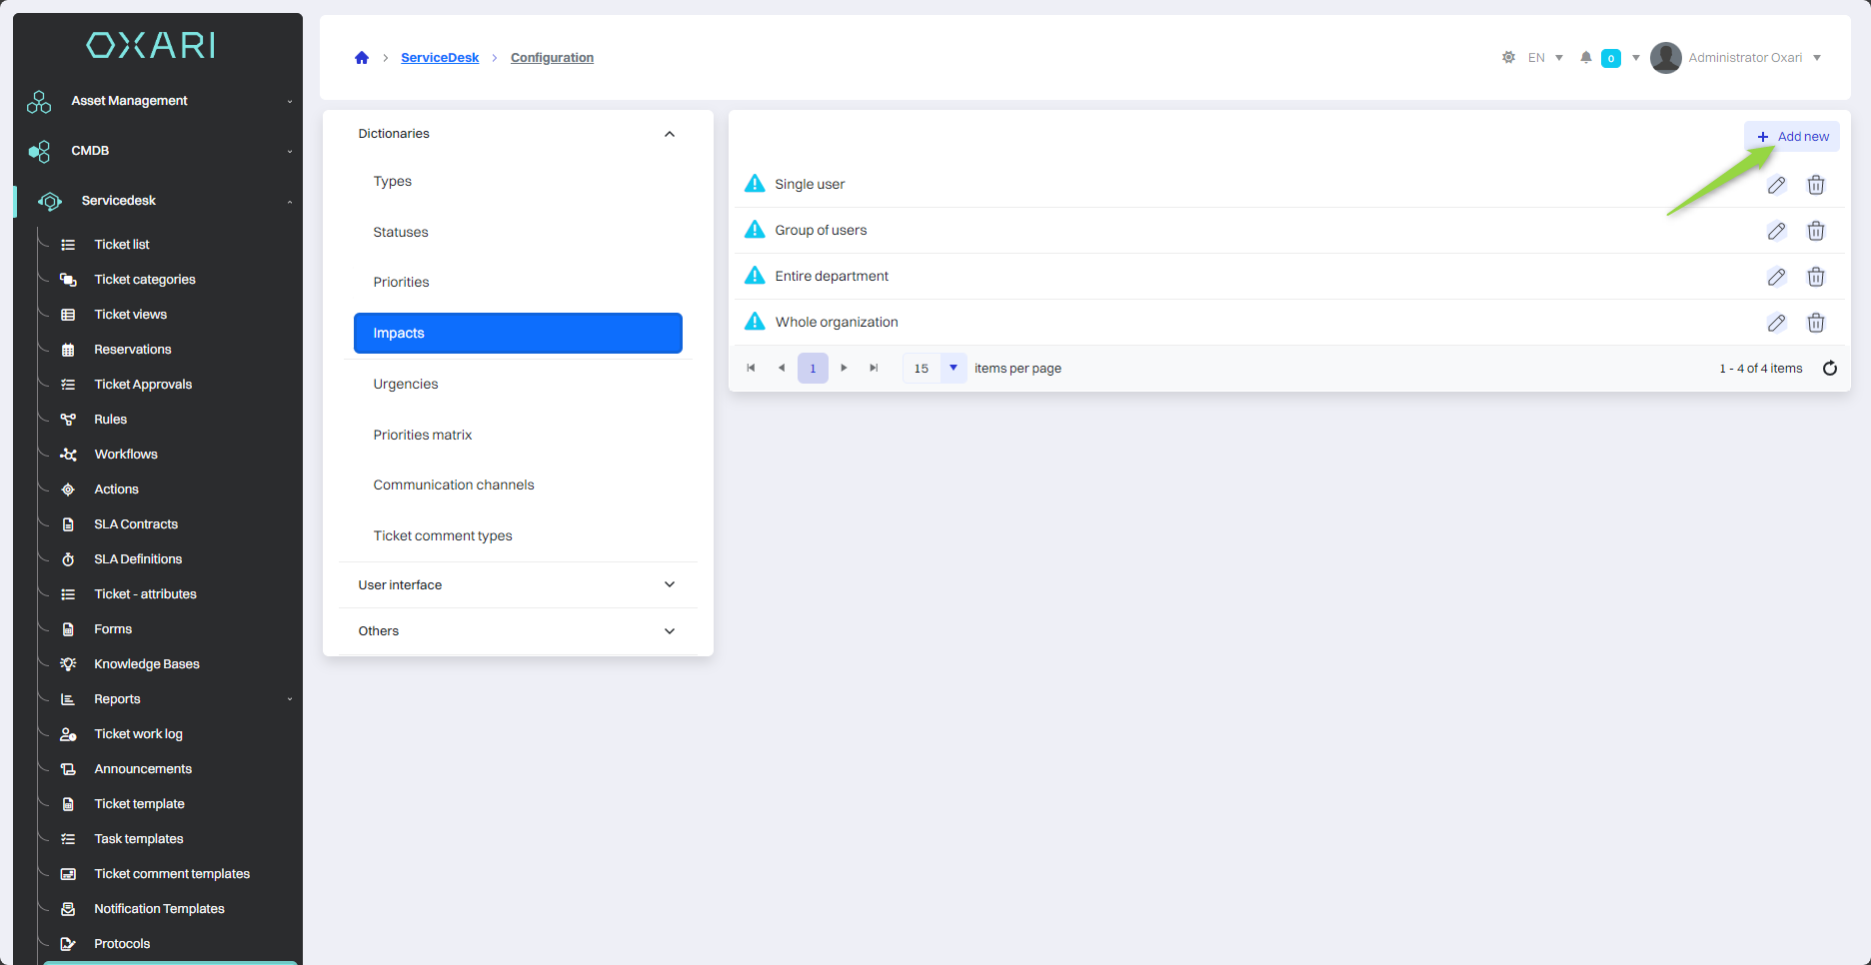Open Urgencies dictionary
The width and height of the screenshot is (1871, 965).
[x=406, y=385]
